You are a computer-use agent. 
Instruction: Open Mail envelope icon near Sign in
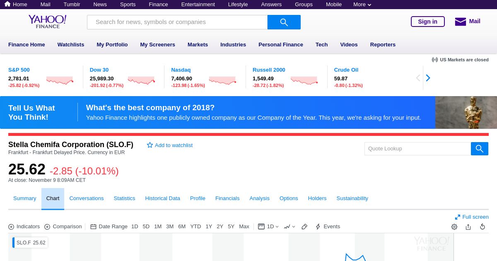click(x=460, y=22)
